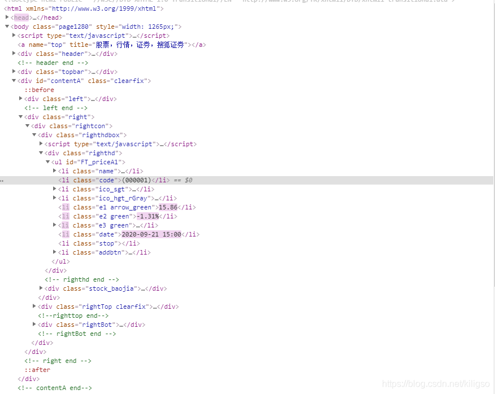495x394 pixels.
Task: Expand div class topbar node
Action: (14, 72)
